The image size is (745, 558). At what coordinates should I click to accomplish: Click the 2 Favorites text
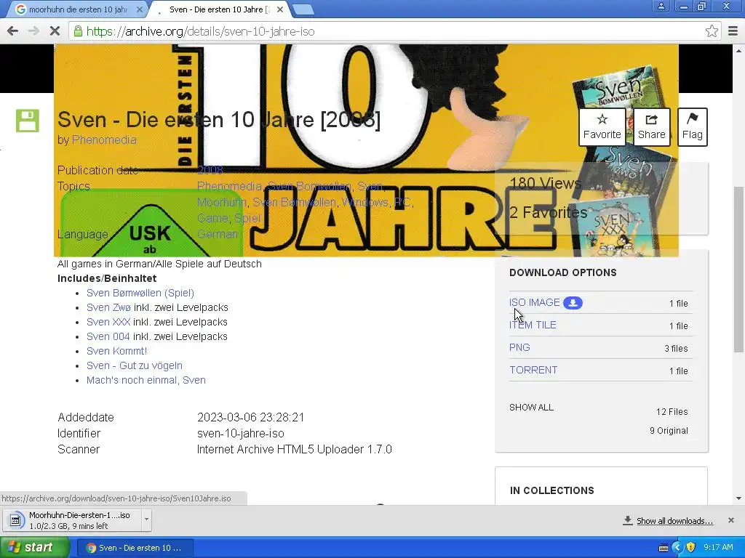[x=549, y=212]
